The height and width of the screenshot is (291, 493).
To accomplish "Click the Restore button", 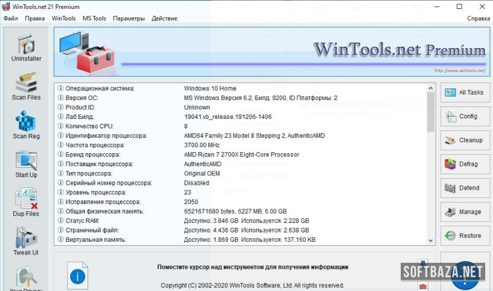I will coord(465,236).
